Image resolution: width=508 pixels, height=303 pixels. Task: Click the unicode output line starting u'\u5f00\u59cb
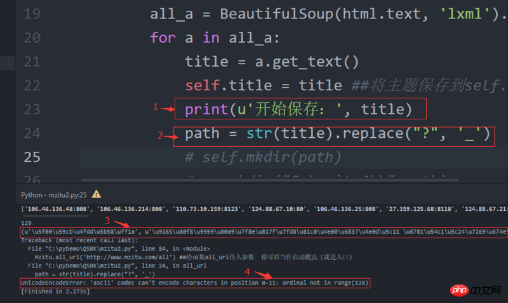pyautogui.click(x=264, y=232)
